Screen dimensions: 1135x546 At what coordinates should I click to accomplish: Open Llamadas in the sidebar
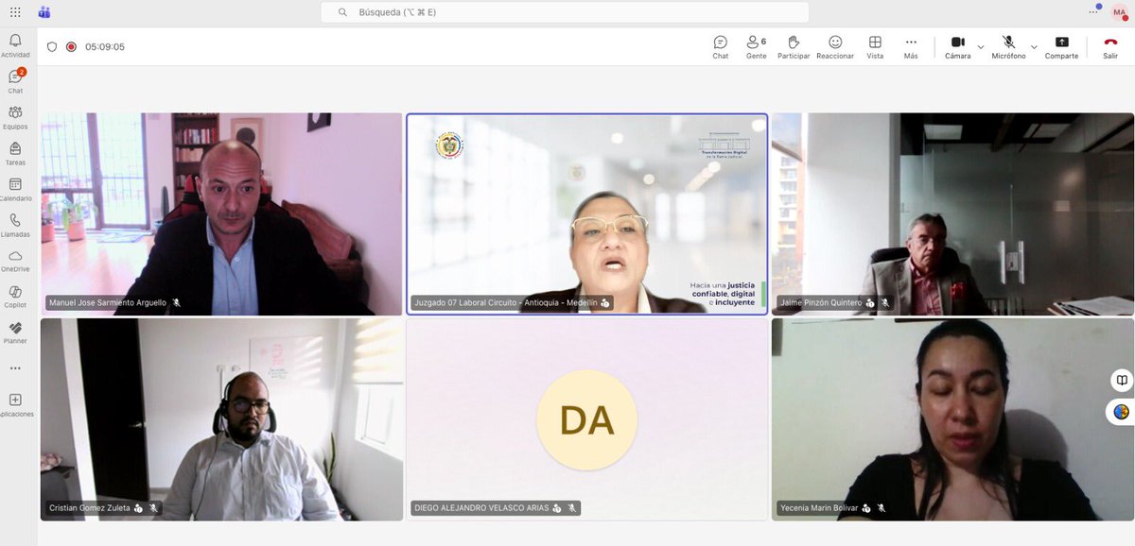coord(15,225)
